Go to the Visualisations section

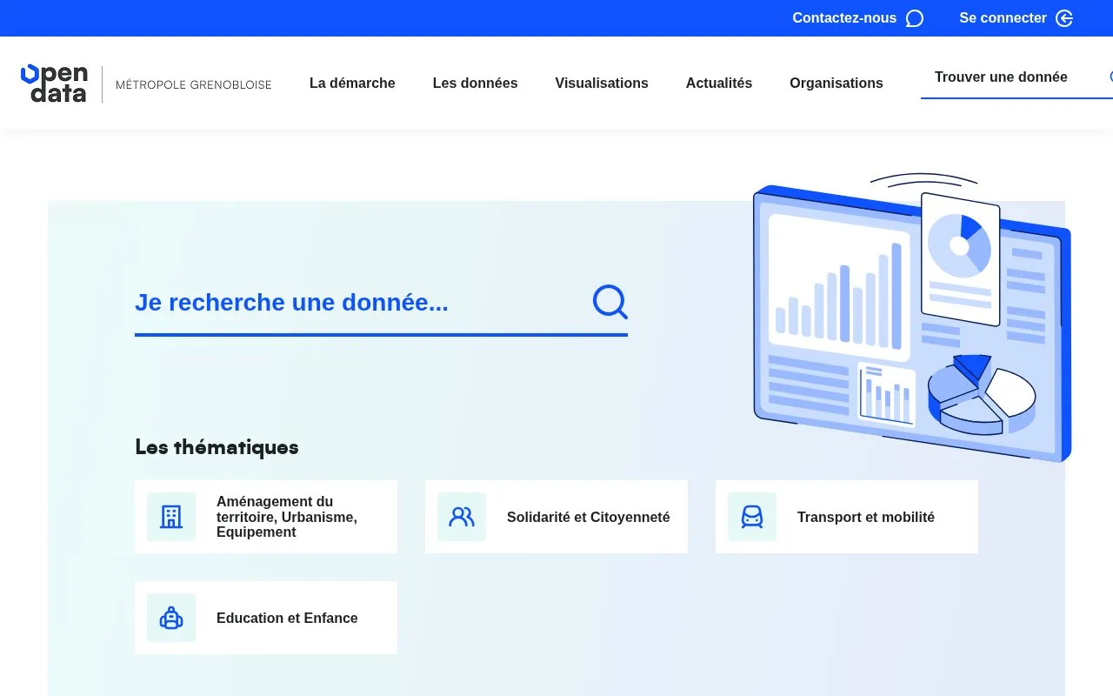(602, 83)
